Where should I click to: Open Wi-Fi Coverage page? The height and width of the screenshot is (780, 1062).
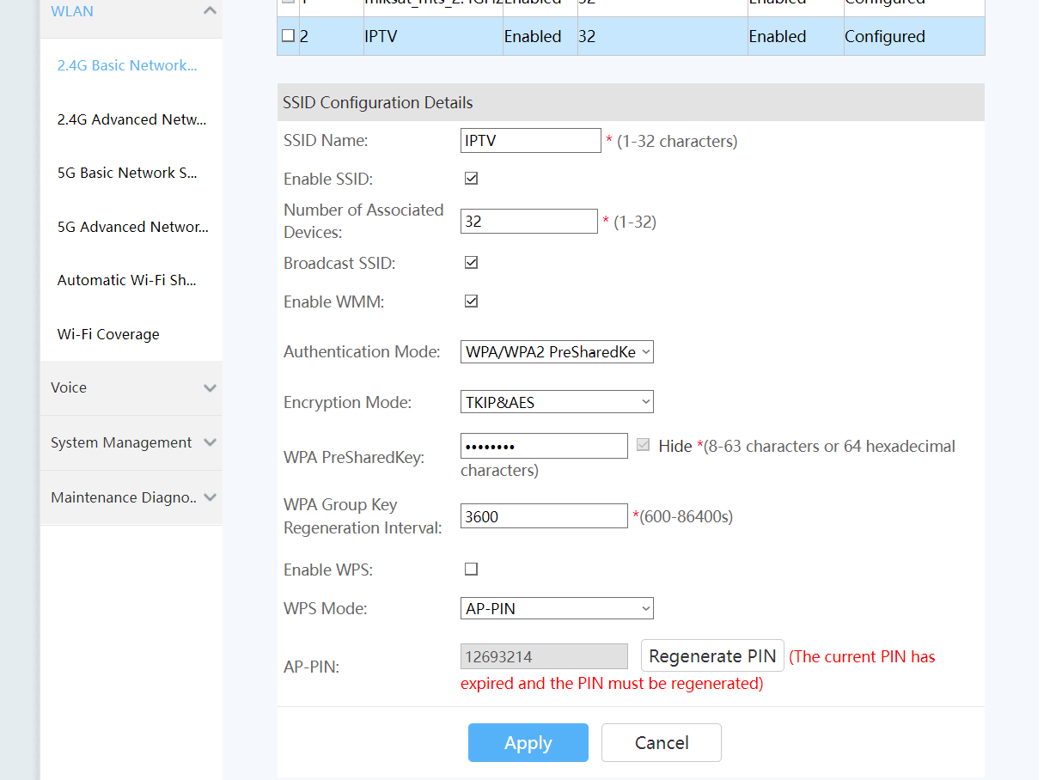[x=108, y=334]
